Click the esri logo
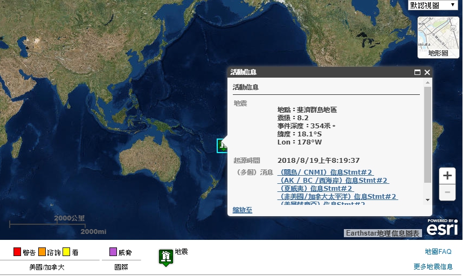The height and width of the screenshot is (276, 463). point(443,228)
